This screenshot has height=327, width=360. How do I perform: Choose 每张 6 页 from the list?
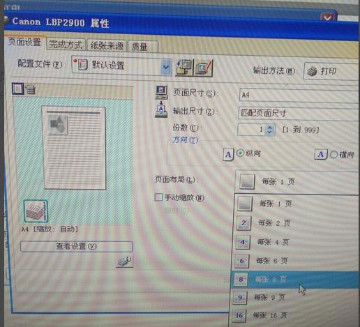click(295, 261)
